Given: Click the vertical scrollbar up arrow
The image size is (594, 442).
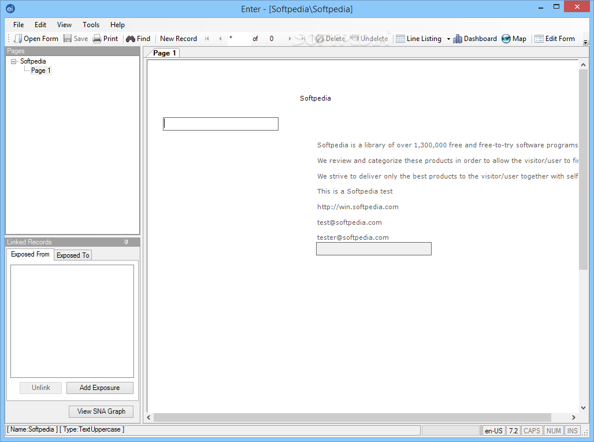Looking at the screenshot, I should click(x=583, y=65).
